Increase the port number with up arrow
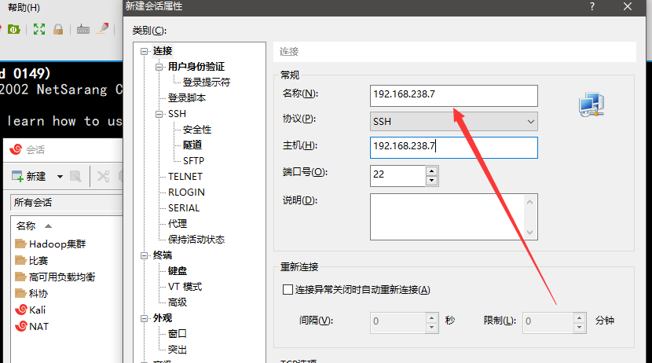Viewport: 652px width, 363px height. pyautogui.click(x=431, y=171)
